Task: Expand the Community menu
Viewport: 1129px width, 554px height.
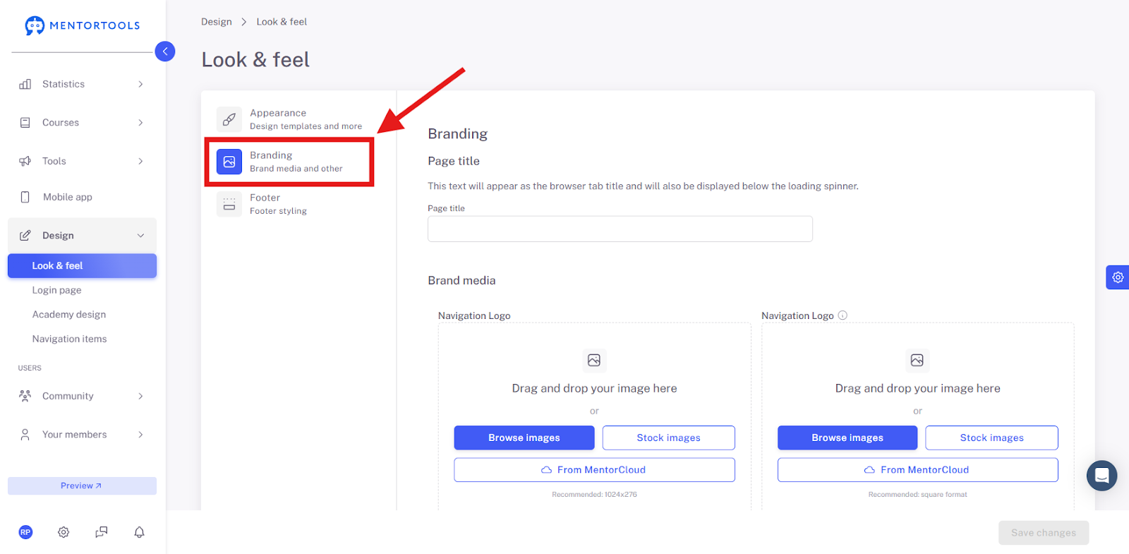Action: click(82, 396)
